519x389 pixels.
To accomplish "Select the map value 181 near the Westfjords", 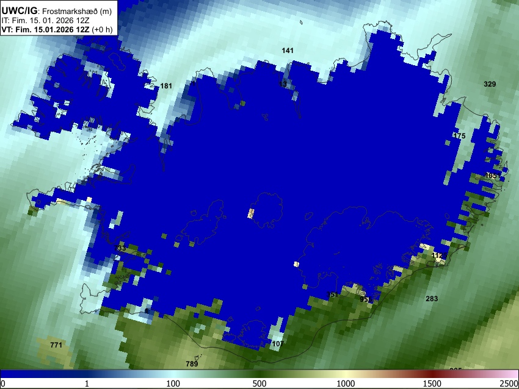I will pyautogui.click(x=166, y=86).
